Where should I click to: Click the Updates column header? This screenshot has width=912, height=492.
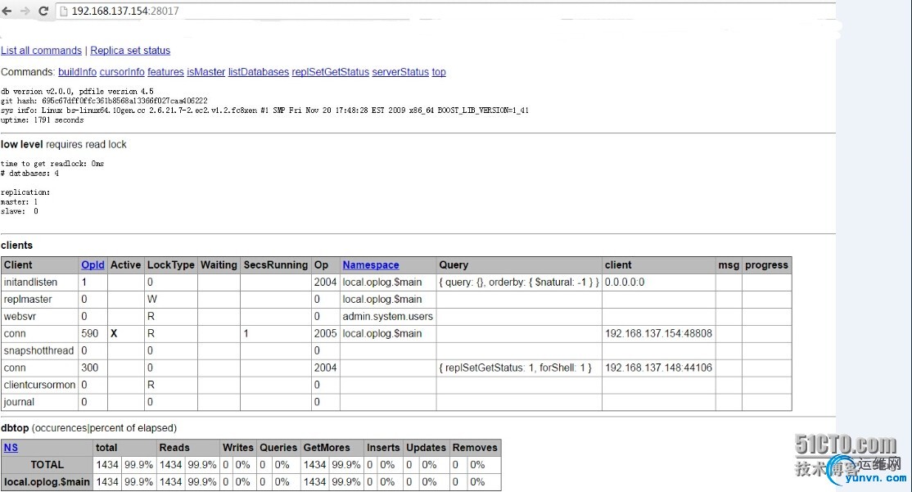click(x=426, y=448)
